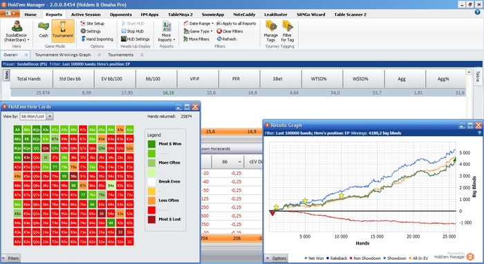Open help via the main window question mark

[478, 12]
